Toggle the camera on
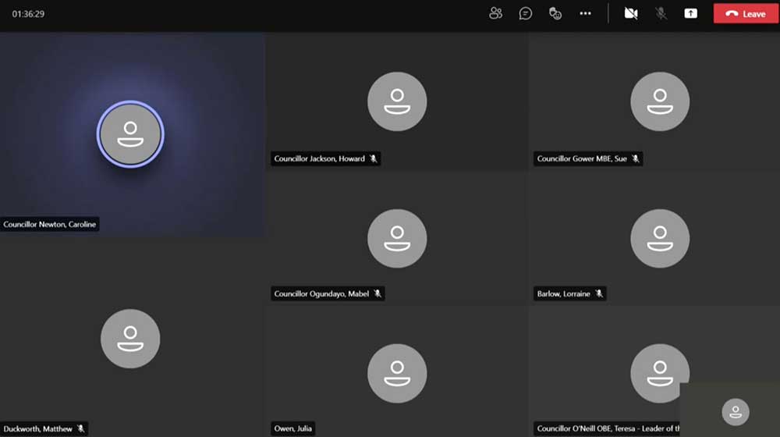 click(631, 13)
